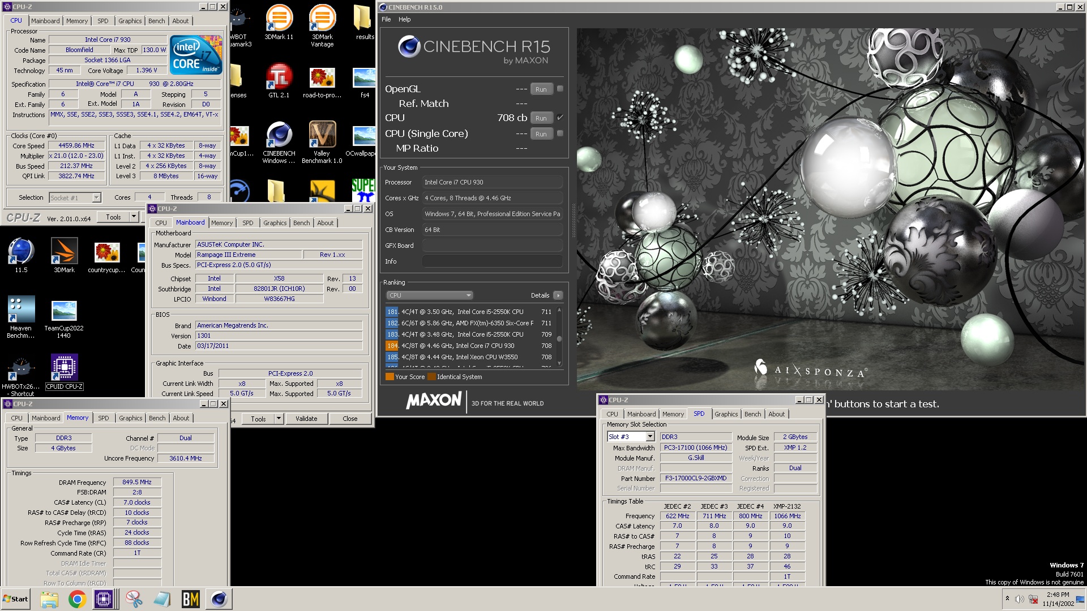This screenshot has height=611, width=1087.
Task: Click the Core Speed value 4459.86 MHz
Action: coord(76,145)
